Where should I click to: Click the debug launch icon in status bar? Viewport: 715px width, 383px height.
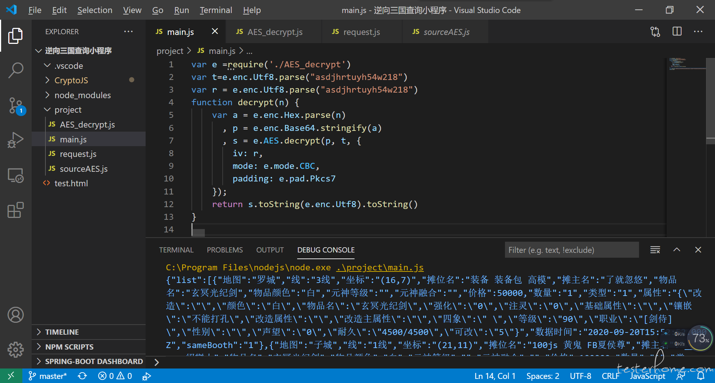pos(146,376)
